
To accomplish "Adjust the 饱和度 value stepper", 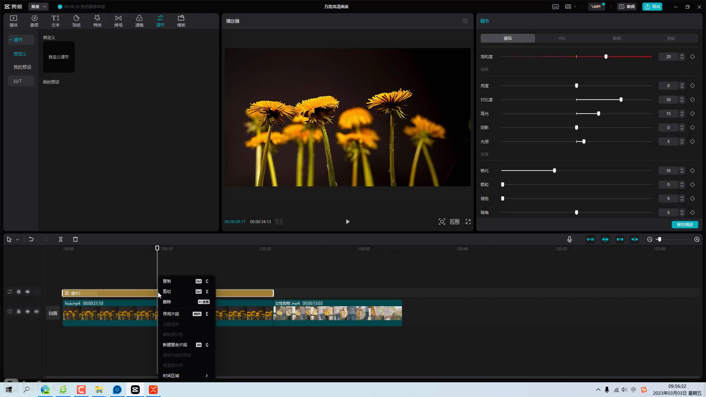I will [682, 57].
